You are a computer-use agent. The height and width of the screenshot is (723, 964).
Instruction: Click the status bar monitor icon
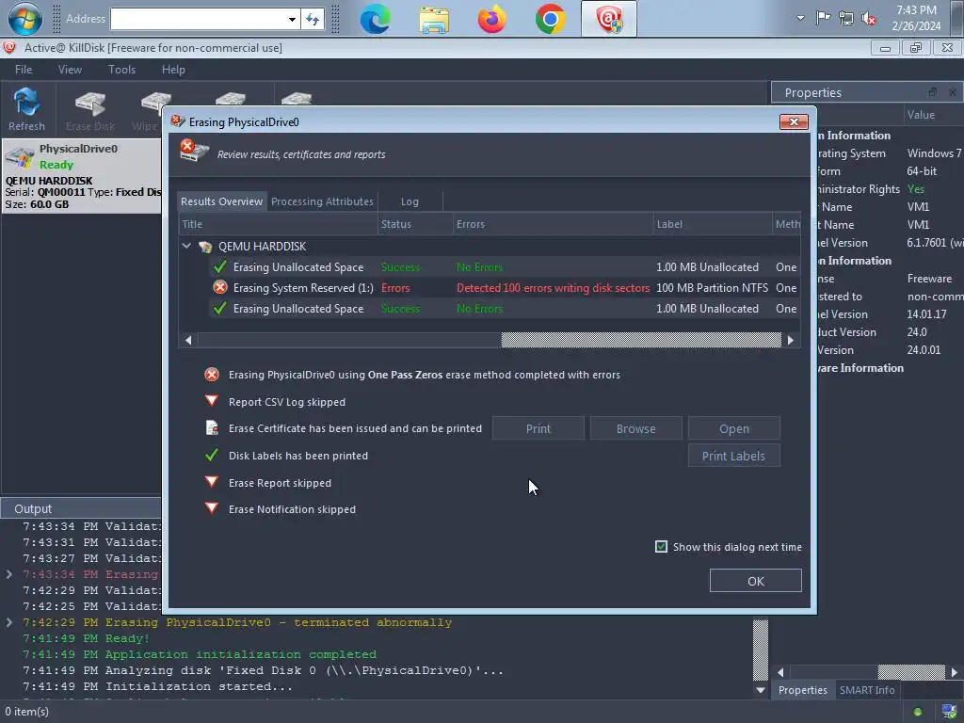coord(949,712)
